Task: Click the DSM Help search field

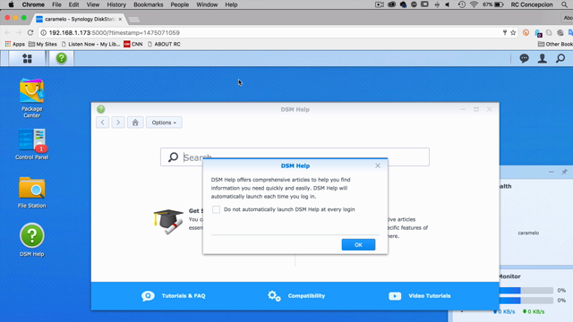Action: click(x=295, y=157)
